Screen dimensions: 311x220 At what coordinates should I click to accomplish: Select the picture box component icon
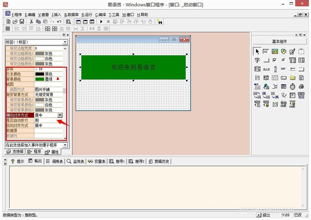click(x=275, y=51)
